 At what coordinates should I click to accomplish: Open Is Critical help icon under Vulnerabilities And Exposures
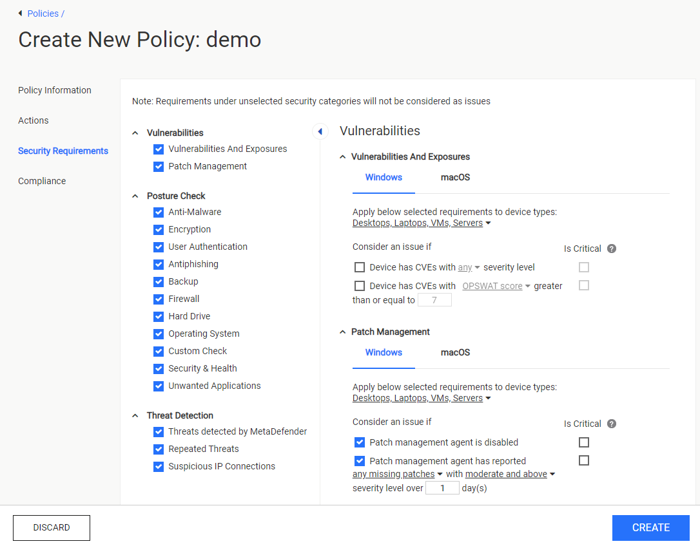click(x=612, y=249)
